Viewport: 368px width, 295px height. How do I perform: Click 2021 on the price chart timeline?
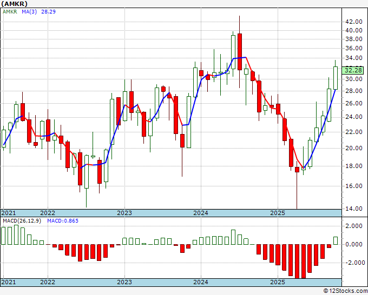tap(9, 213)
